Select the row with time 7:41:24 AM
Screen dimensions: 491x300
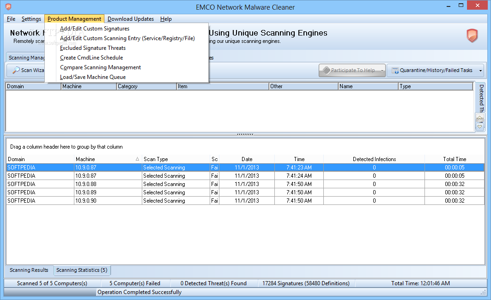pos(245,176)
